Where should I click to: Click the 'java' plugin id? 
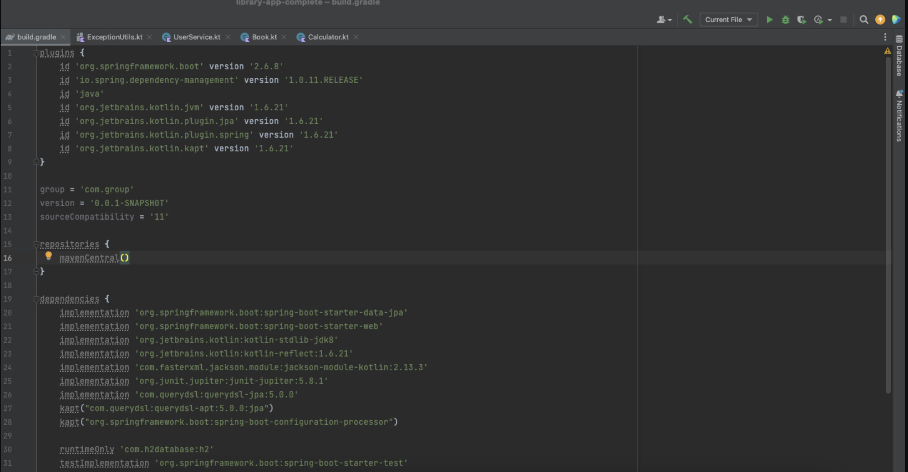(89, 94)
